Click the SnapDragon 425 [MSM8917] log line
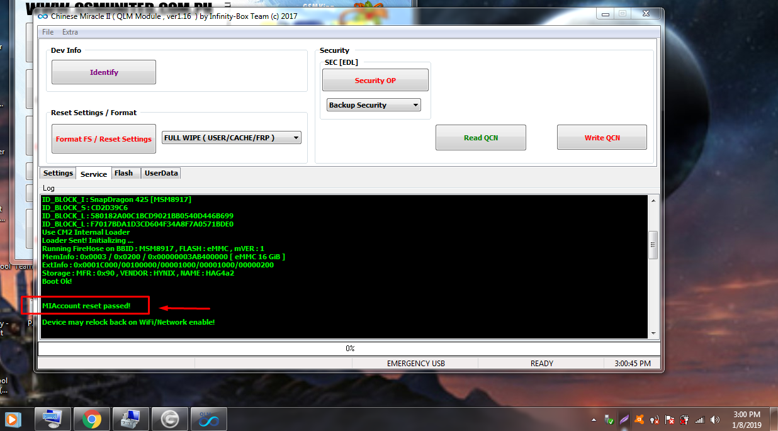The height and width of the screenshot is (431, 778). (x=116, y=199)
